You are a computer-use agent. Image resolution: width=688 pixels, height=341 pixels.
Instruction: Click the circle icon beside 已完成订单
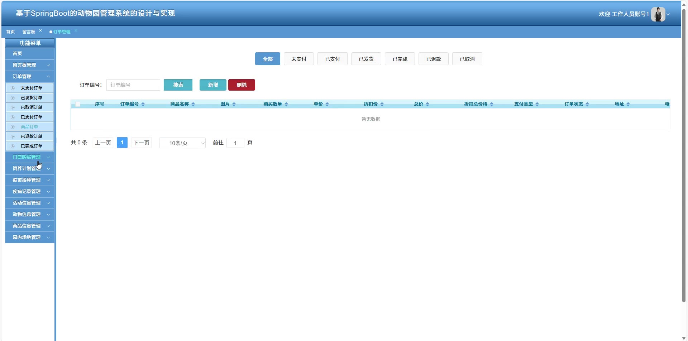coord(13,146)
